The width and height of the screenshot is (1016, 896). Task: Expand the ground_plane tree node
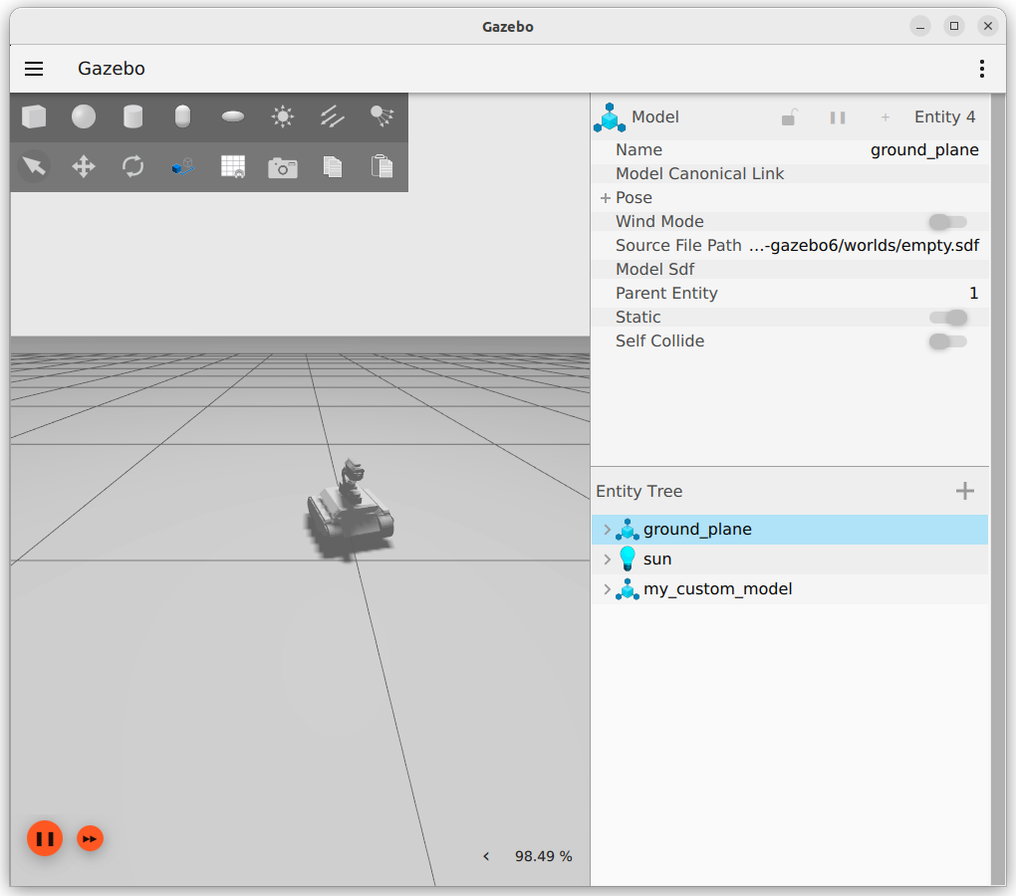click(608, 530)
